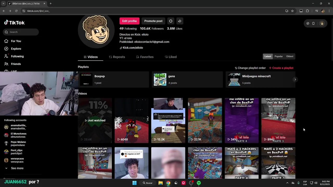
Task: Advance playlists with right arrow
Action: (295, 79)
